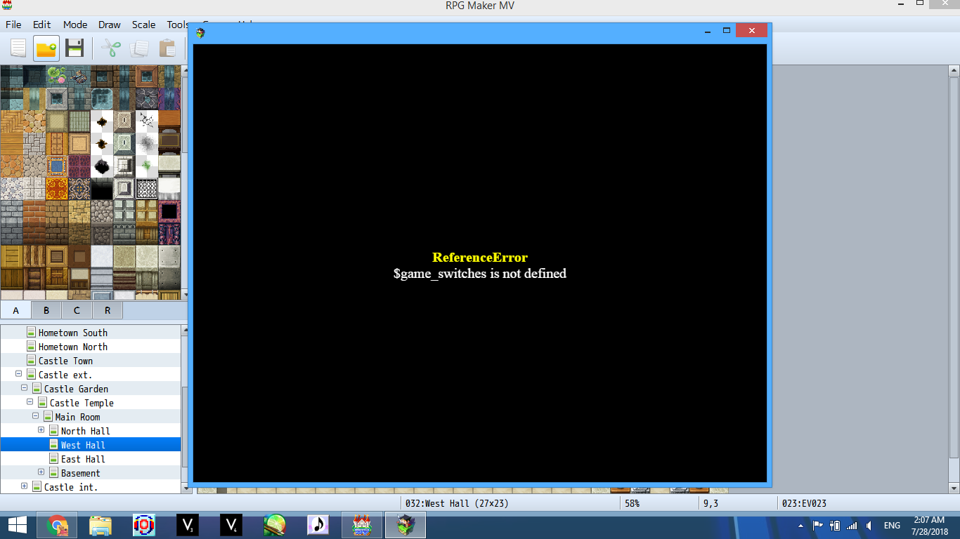Select Hometown North map
The width and height of the screenshot is (960, 539).
(x=72, y=347)
